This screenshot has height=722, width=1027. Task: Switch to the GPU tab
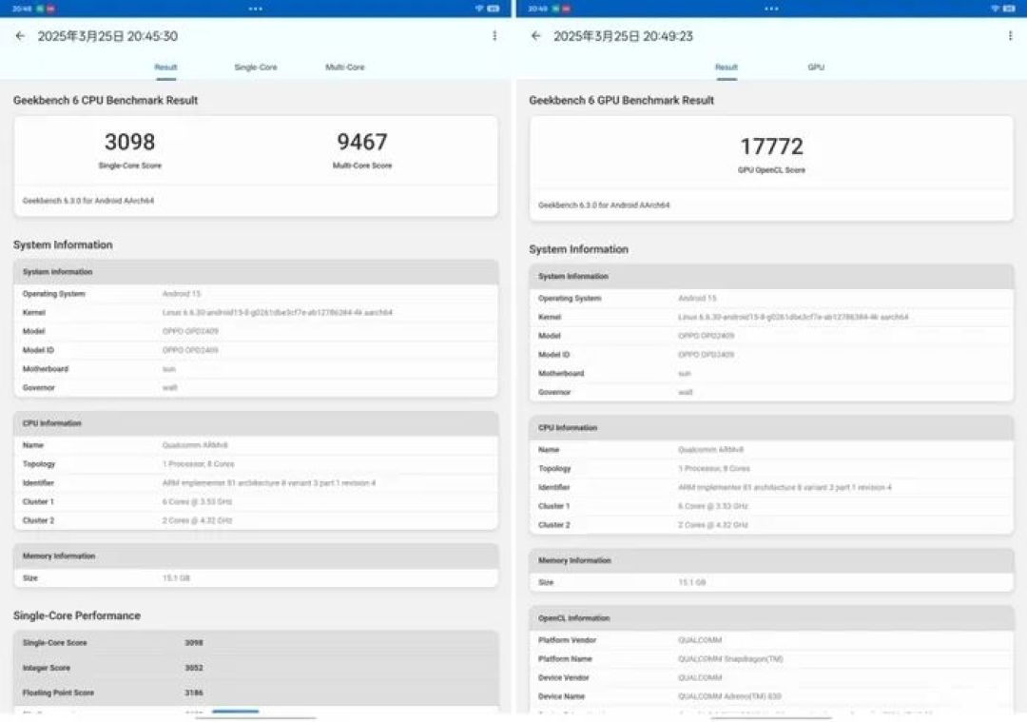coord(816,68)
